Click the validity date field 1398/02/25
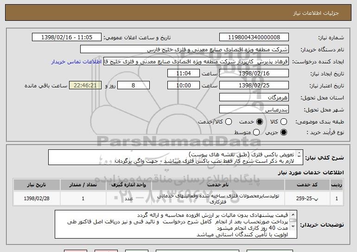The width and height of the screenshot is (357, 252). 254,86
